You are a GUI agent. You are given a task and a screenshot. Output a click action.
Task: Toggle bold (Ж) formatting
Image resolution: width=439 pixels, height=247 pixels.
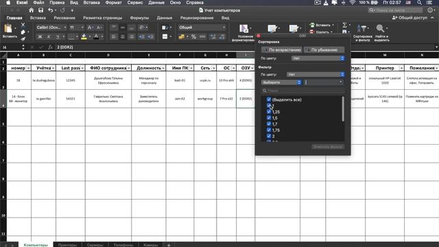[x=40, y=36]
